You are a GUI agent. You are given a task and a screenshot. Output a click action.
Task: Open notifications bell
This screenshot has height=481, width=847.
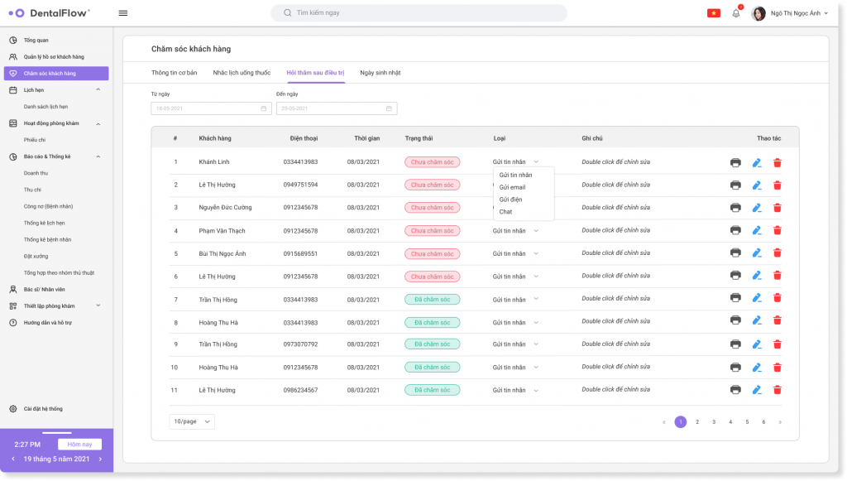(735, 13)
